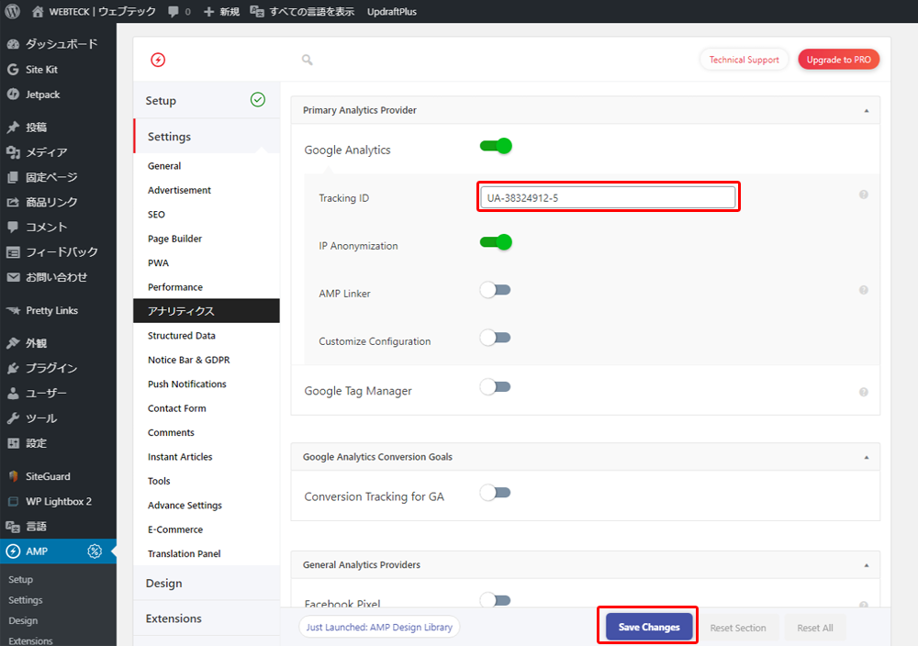
Task: Click the Pretty Links star icon
Action: tap(13, 310)
